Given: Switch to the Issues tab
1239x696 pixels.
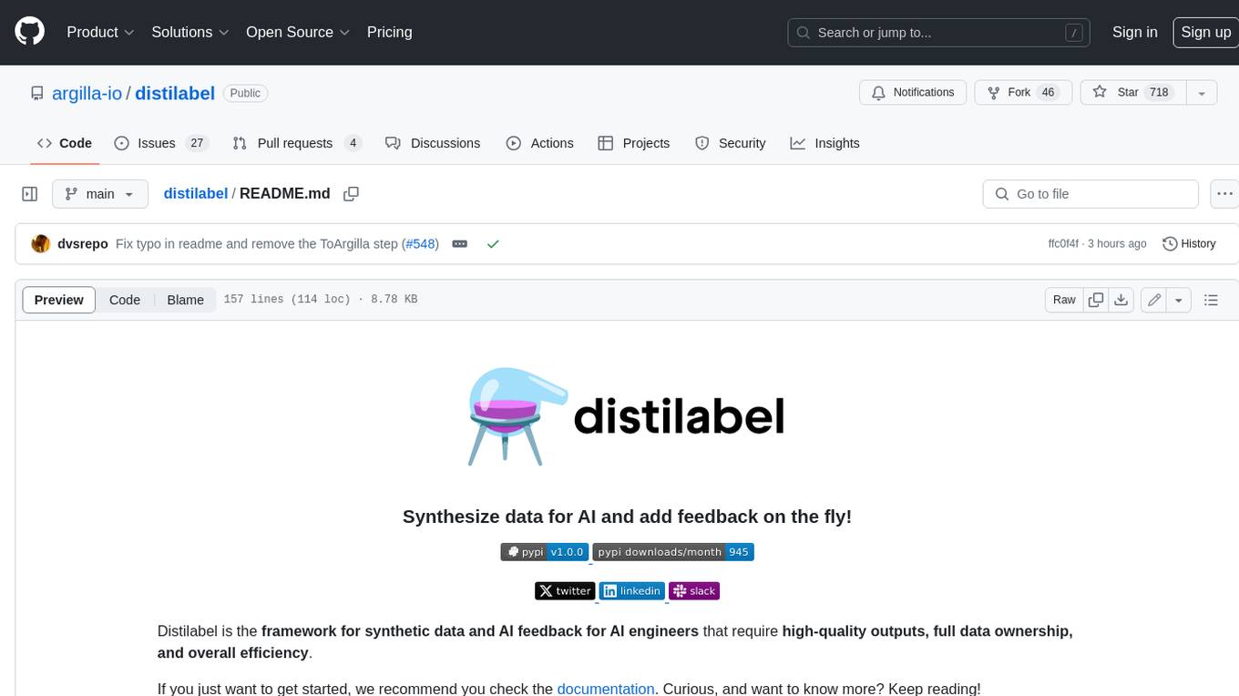Looking at the screenshot, I should (161, 143).
